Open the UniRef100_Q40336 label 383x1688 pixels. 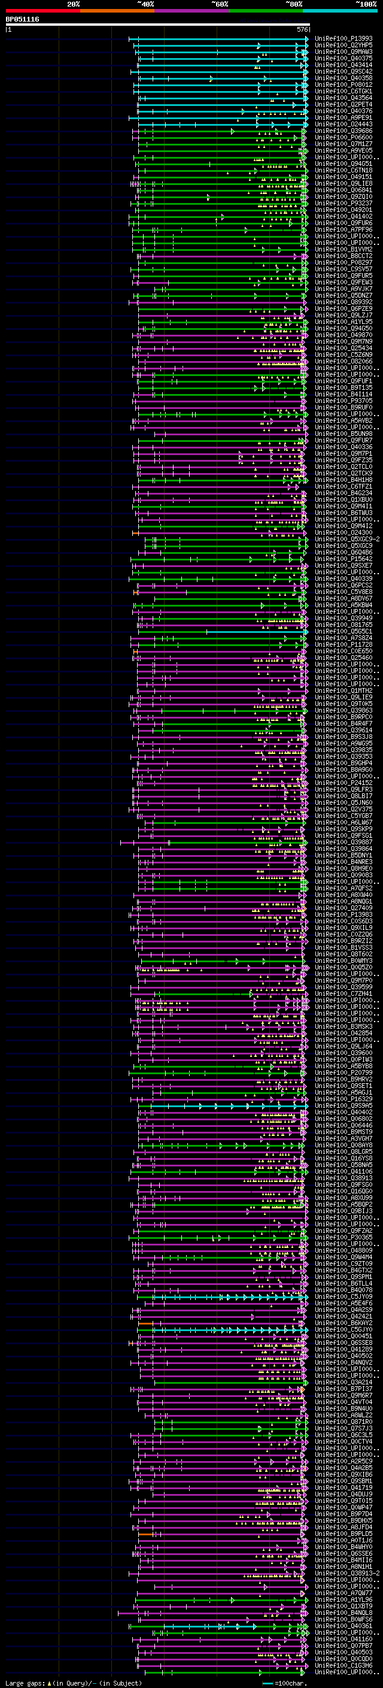[344, 447]
